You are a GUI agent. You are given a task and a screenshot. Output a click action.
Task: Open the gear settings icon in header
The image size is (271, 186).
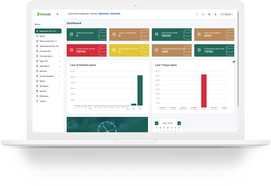click(x=209, y=14)
